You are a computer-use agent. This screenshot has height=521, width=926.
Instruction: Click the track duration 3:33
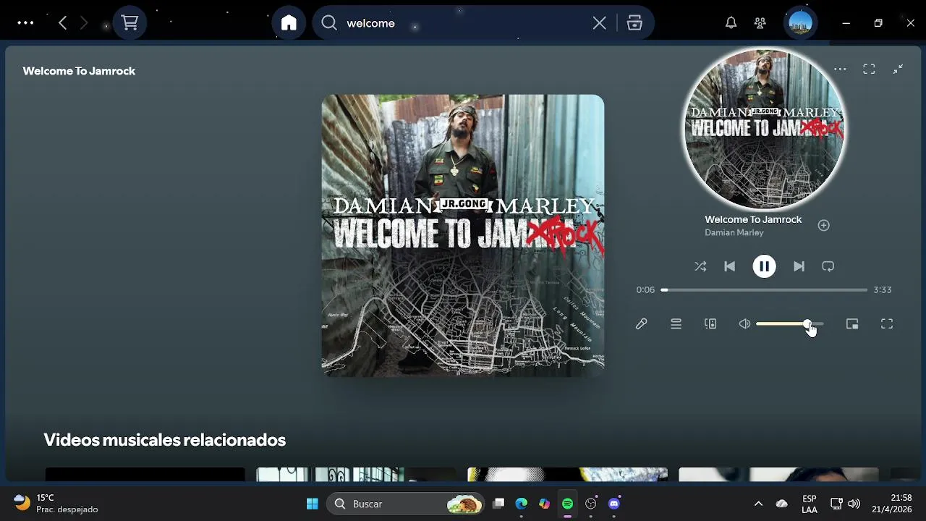(x=883, y=289)
